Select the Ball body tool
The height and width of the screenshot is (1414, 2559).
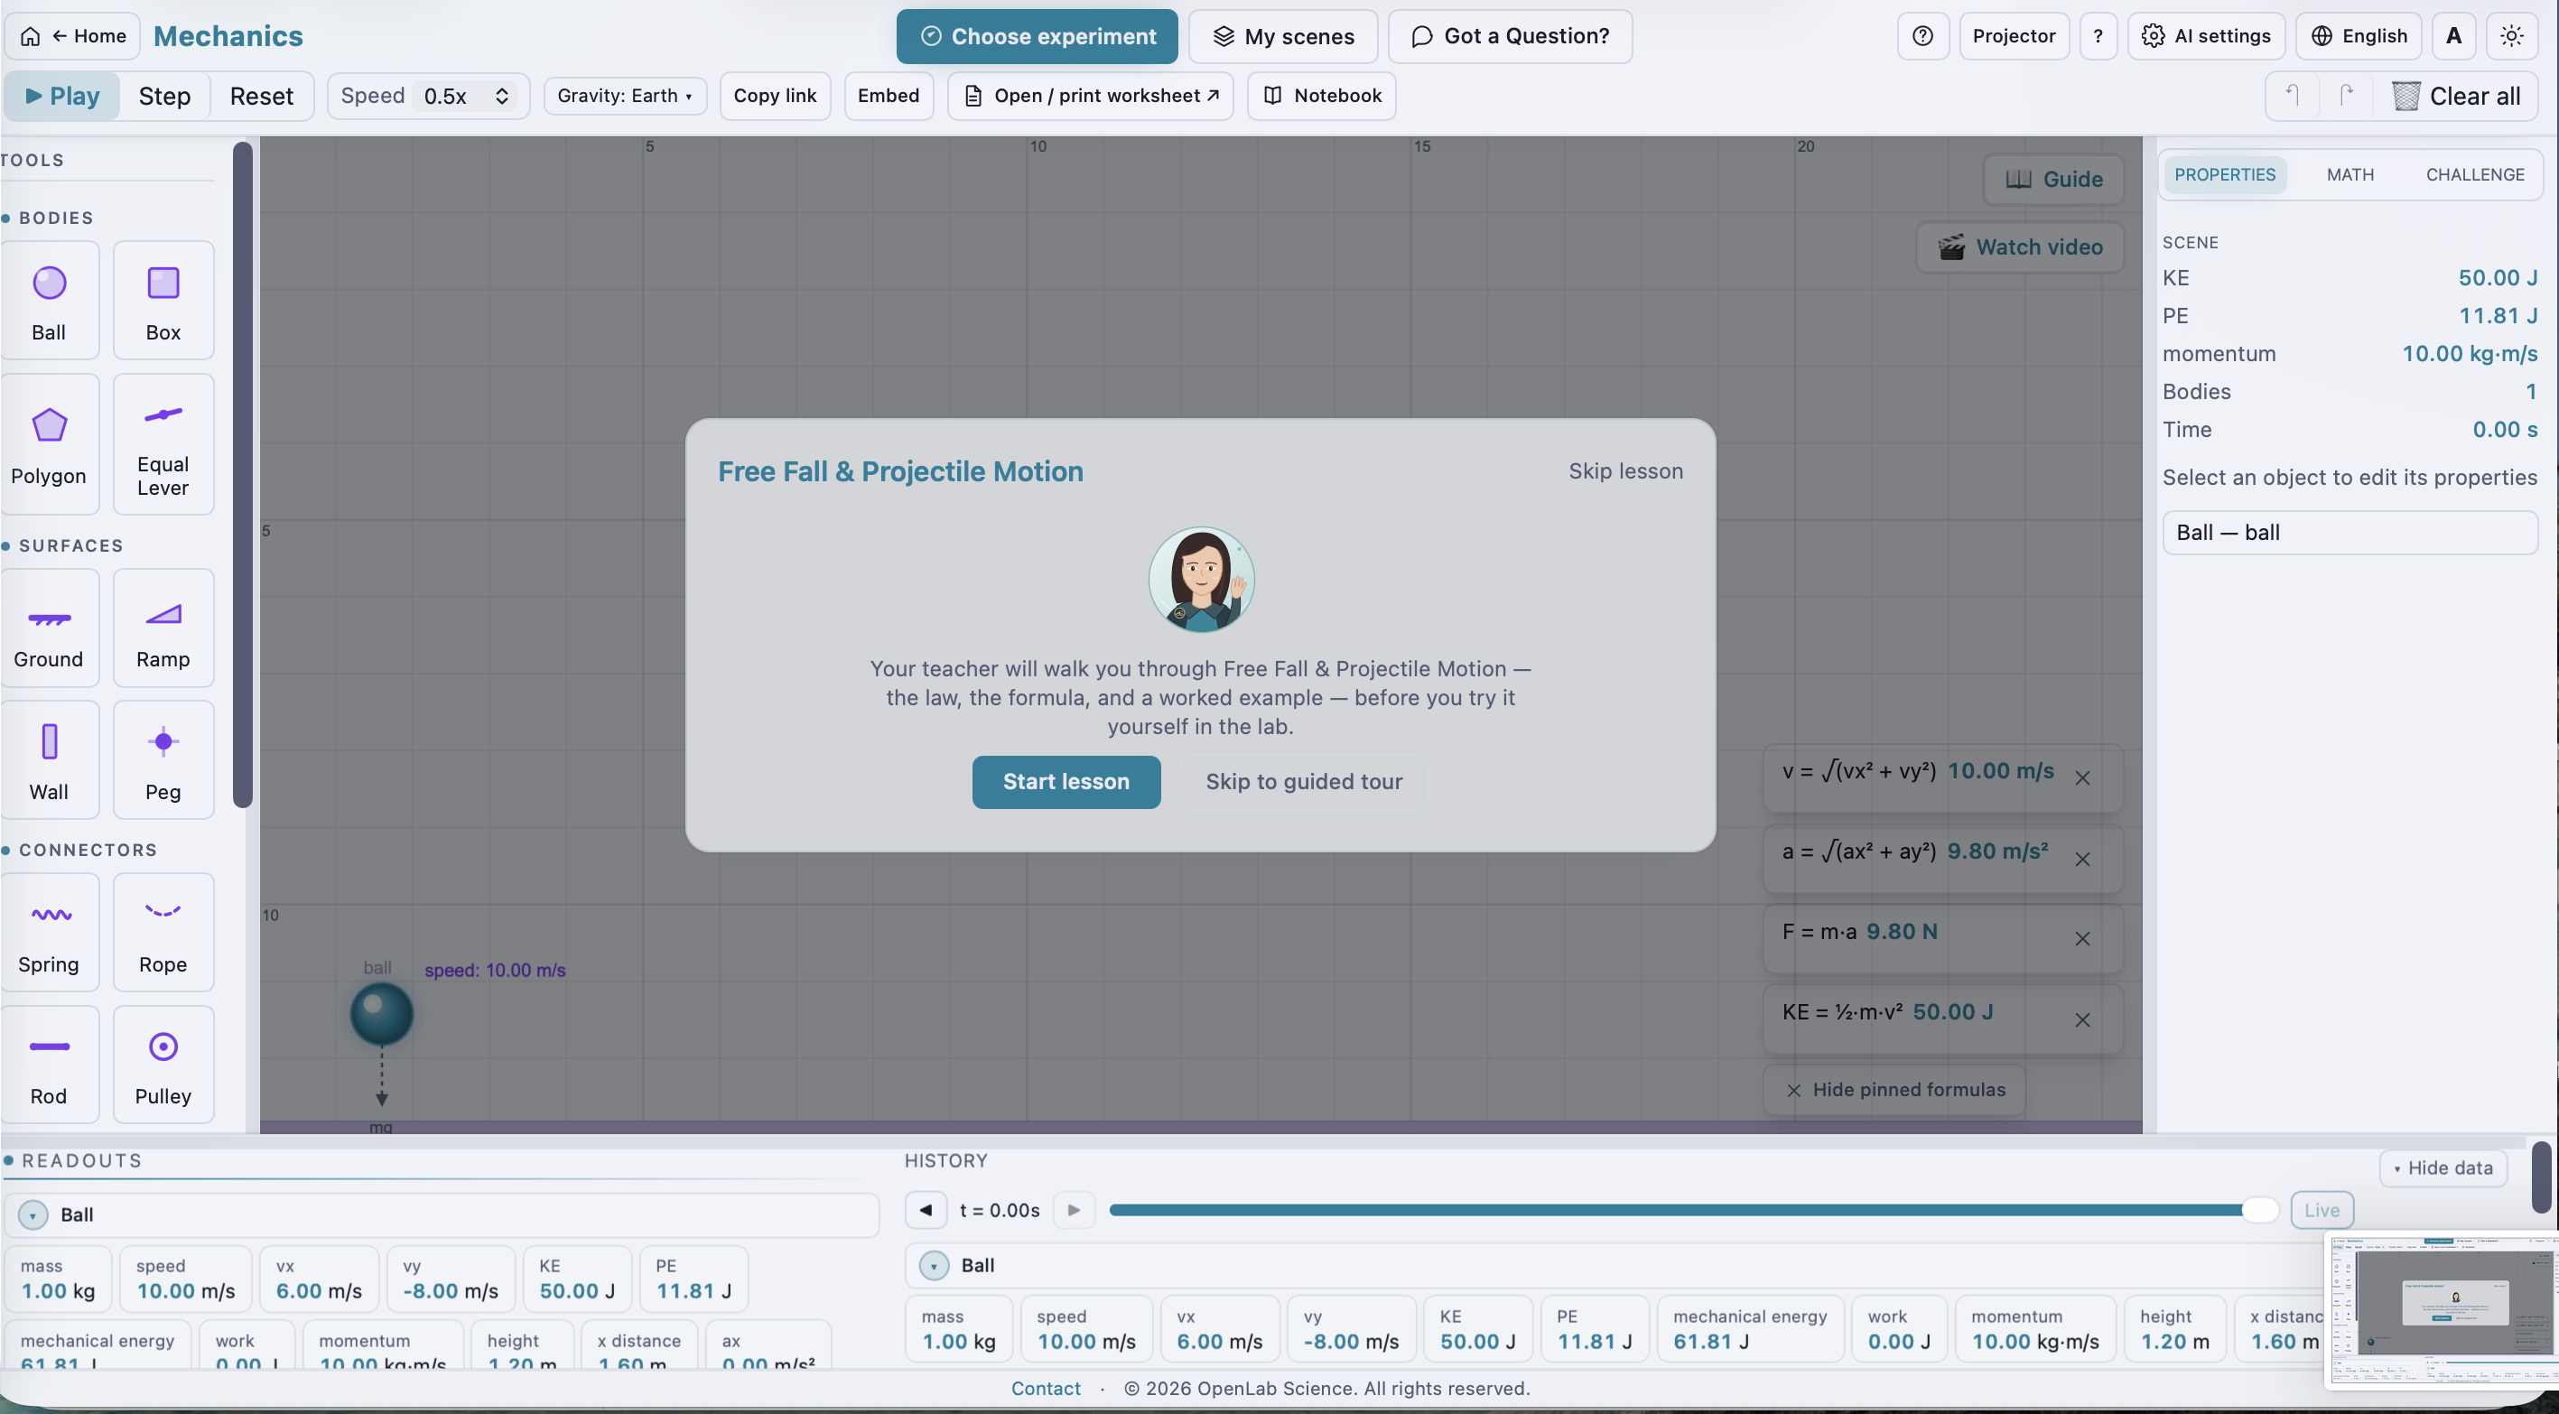tap(49, 300)
